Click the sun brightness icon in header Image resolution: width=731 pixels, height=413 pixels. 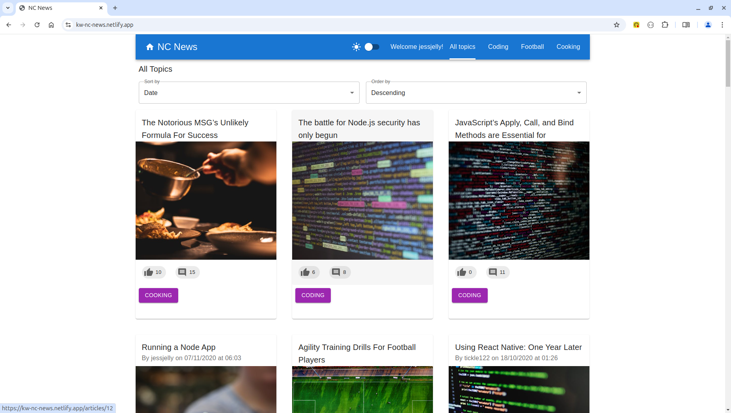pos(356,47)
